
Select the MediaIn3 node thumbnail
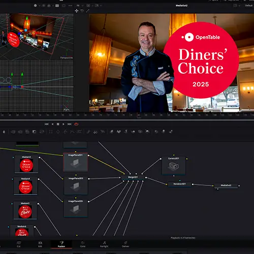pos(26,166)
